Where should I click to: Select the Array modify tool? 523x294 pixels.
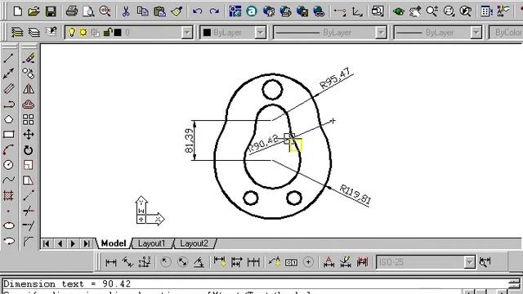[29, 120]
